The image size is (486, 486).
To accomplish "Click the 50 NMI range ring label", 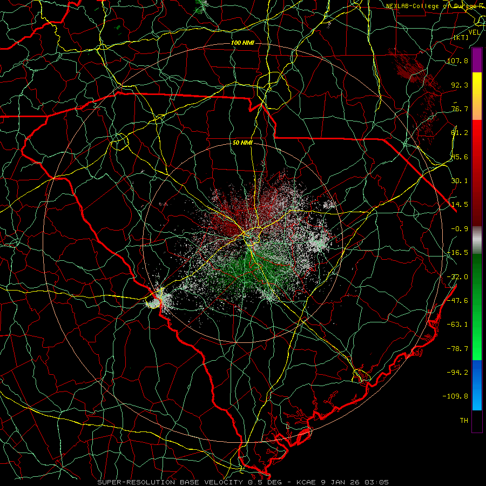I will point(242,143).
